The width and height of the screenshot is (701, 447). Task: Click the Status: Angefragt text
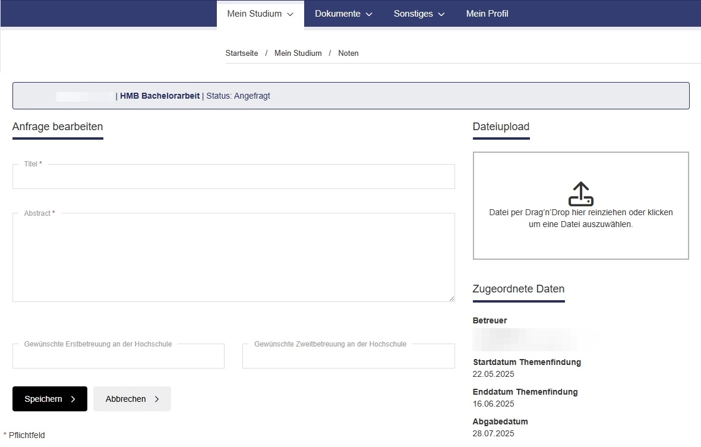pyautogui.click(x=238, y=96)
